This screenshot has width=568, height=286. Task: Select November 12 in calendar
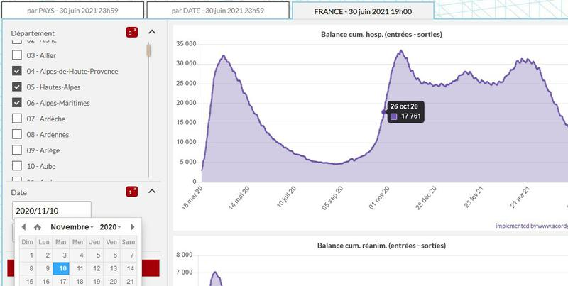pos(95,269)
